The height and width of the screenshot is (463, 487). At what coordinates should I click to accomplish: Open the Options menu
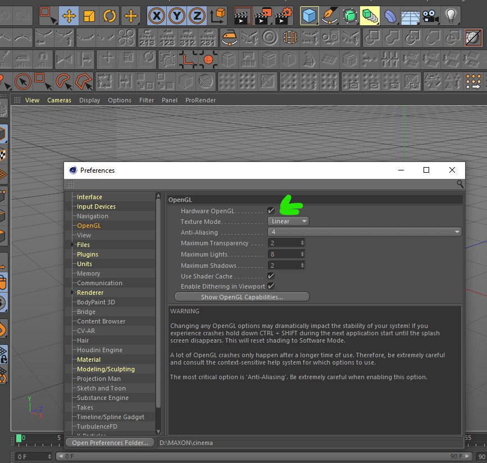[120, 100]
